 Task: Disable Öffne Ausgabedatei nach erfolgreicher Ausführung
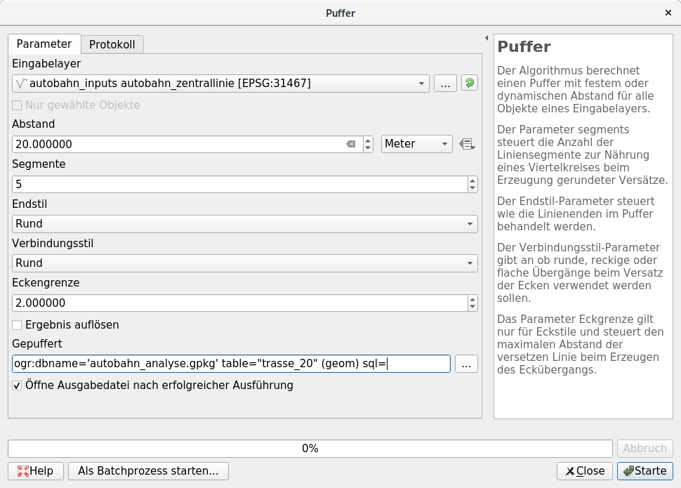click(x=17, y=385)
